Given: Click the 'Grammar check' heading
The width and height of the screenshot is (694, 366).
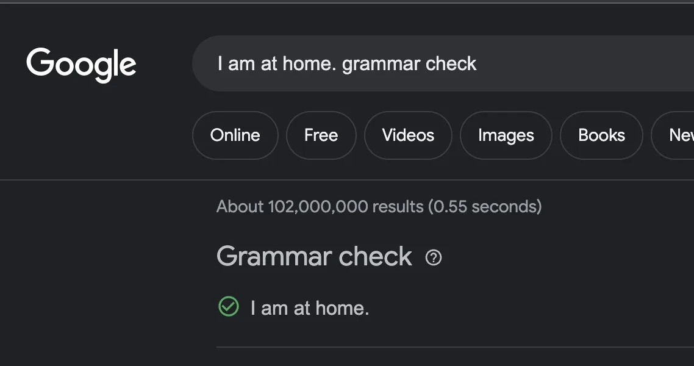Looking at the screenshot, I should [314, 256].
